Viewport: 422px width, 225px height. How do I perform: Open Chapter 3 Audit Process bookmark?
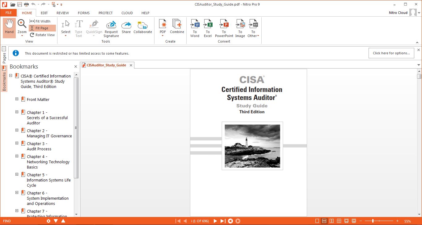coord(39,146)
